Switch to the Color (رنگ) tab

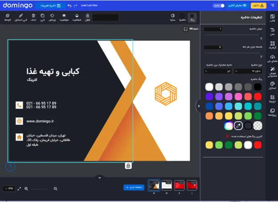pos(192,17)
